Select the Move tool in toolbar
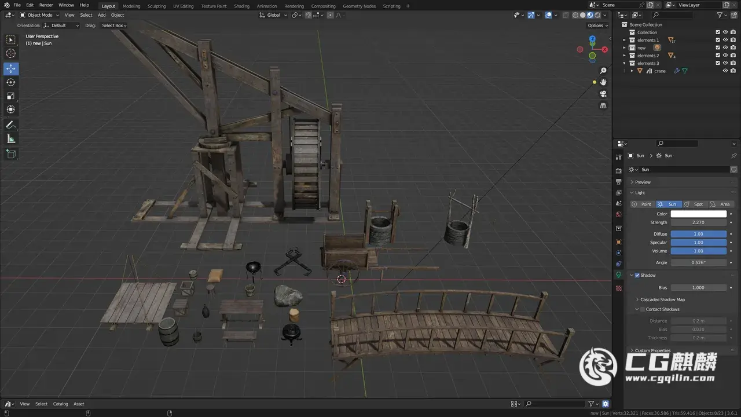The width and height of the screenshot is (741, 417). coord(11,69)
